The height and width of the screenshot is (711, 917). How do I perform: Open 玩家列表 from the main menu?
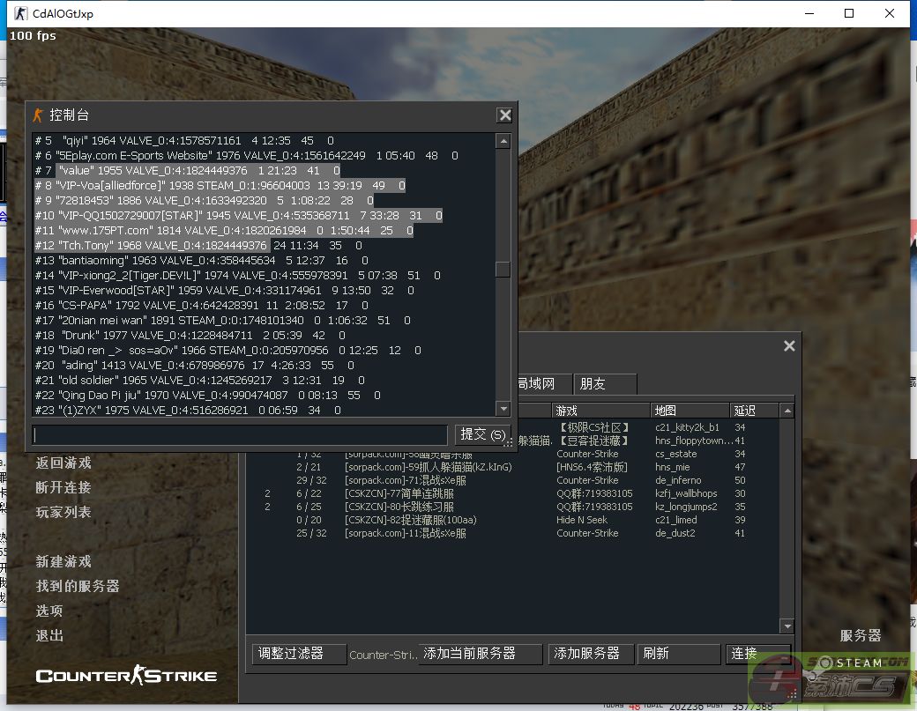(63, 513)
